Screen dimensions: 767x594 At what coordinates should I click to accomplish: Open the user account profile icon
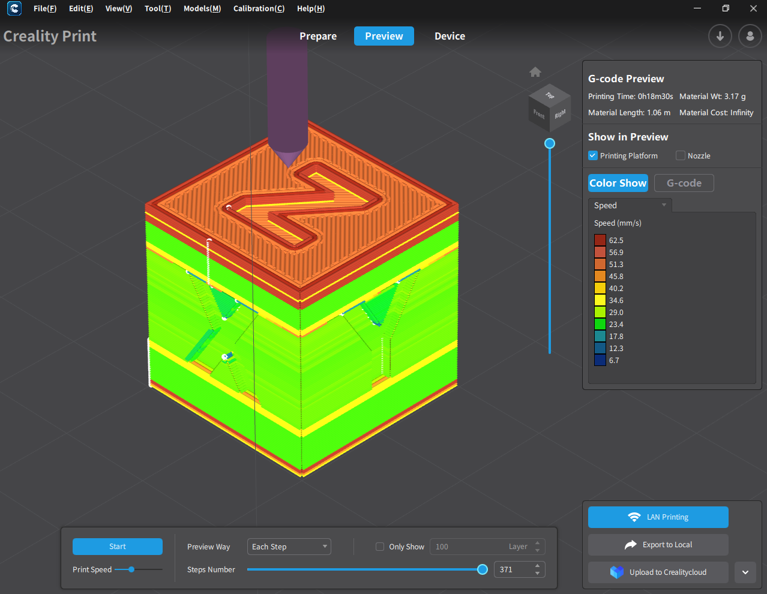tap(750, 36)
